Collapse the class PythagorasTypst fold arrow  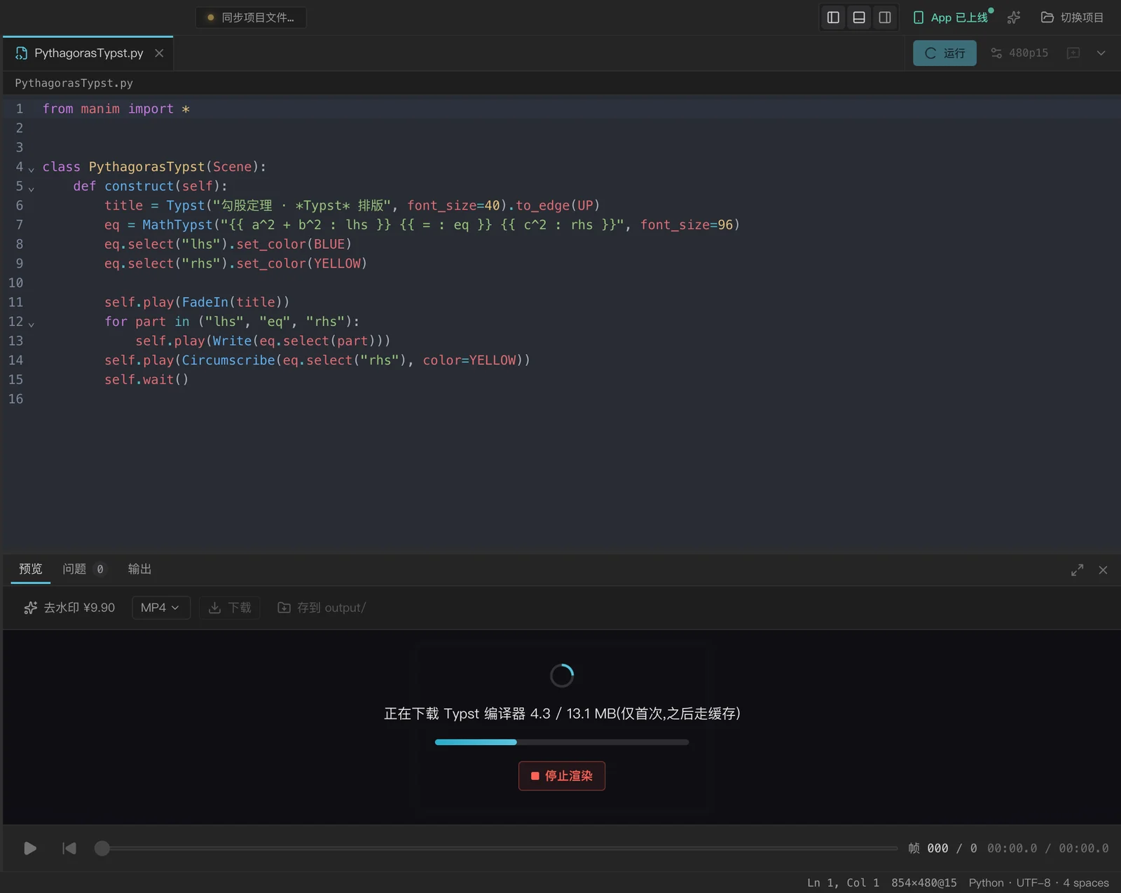click(x=32, y=169)
